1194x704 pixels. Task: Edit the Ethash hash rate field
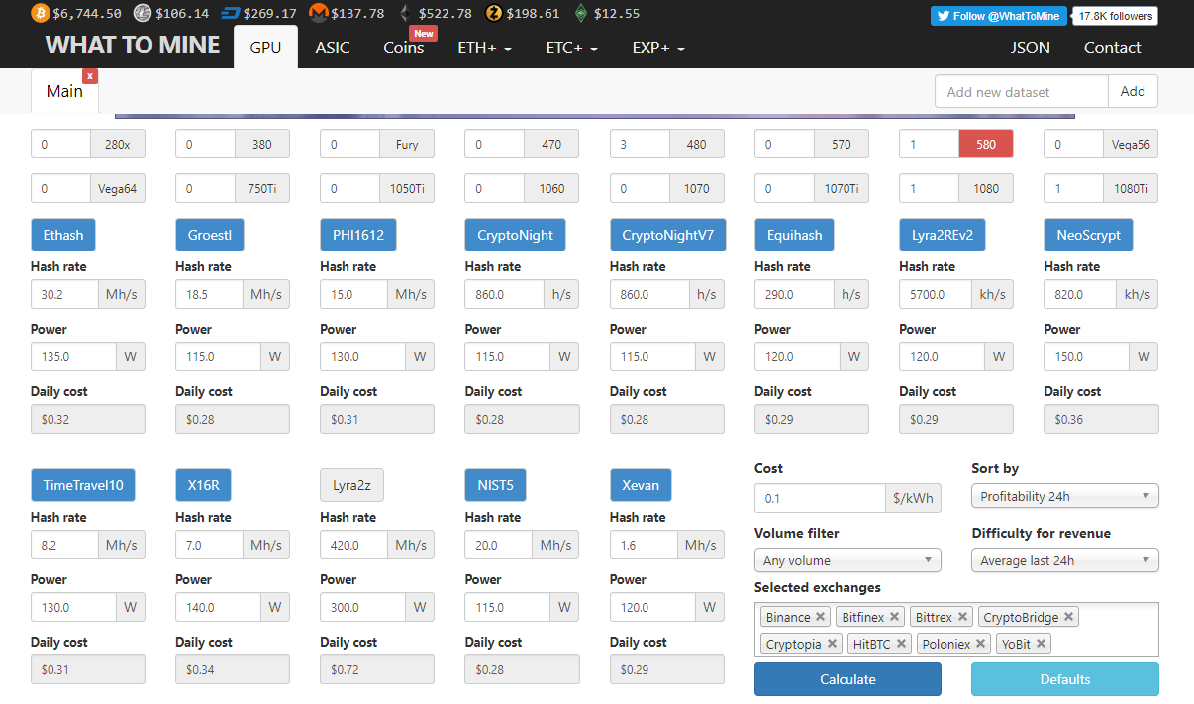click(64, 294)
